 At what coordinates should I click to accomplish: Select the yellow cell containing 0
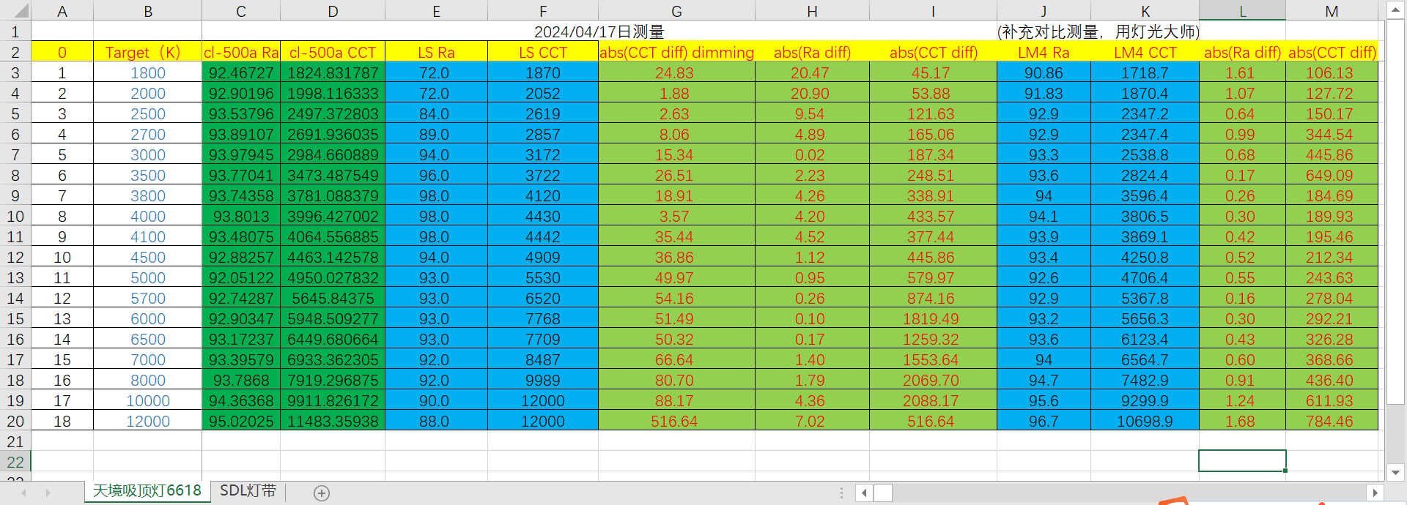[x=62, y=52]
